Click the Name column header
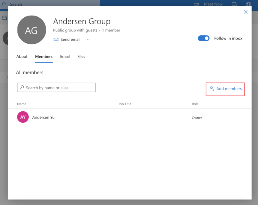 [x=22, y=104]
